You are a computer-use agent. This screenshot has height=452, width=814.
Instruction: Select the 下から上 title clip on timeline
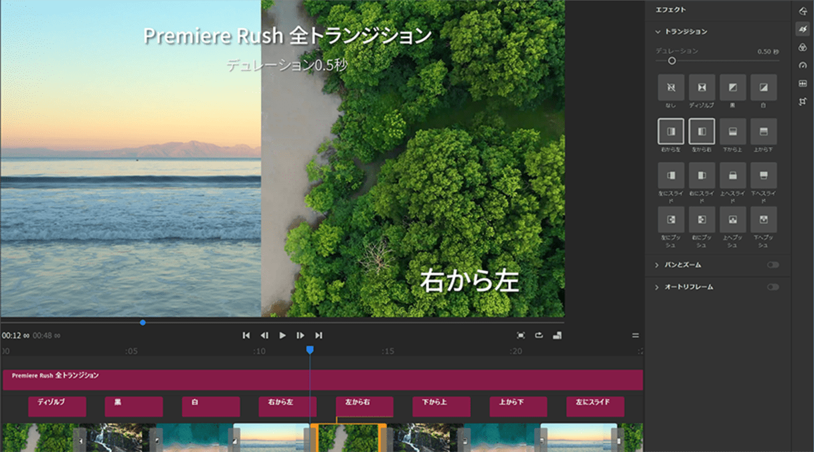(441, 406)
